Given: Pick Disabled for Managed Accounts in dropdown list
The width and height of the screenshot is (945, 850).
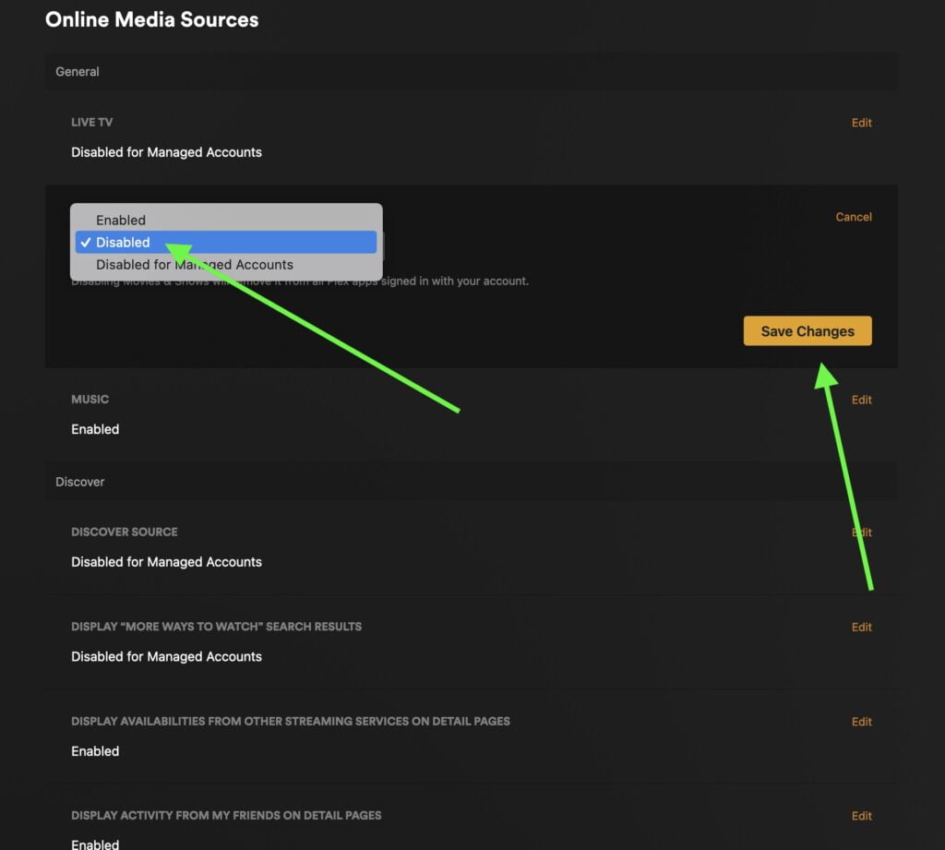Looking at the screenshot, I should click(195, 265).
